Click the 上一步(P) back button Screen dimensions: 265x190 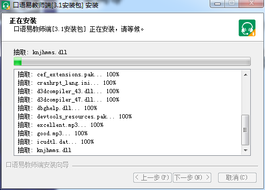(152, 177)
